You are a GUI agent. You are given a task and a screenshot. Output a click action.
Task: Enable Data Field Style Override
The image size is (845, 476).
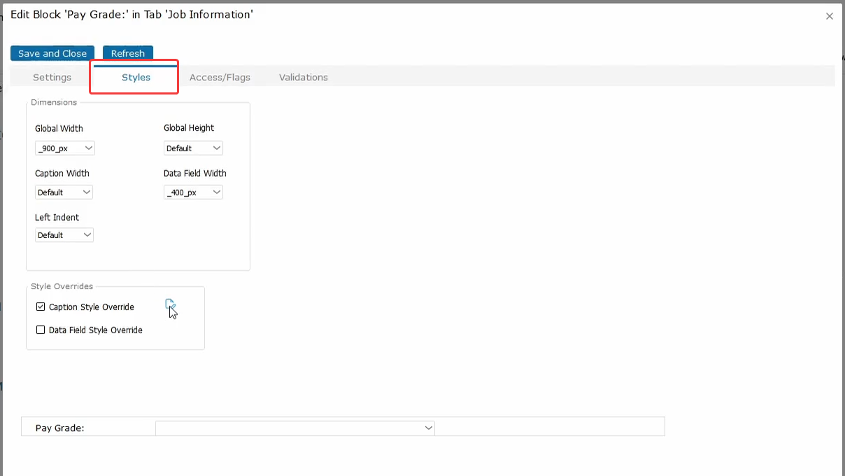point(41,330)
